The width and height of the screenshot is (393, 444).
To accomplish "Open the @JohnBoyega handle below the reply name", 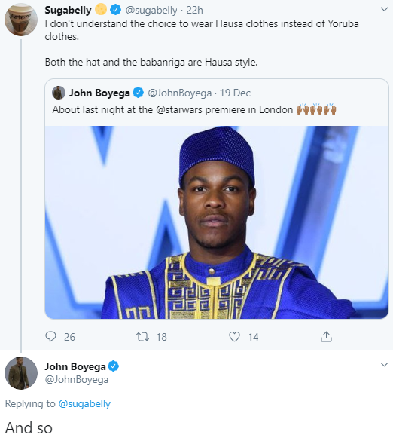I will pos(77,379).
